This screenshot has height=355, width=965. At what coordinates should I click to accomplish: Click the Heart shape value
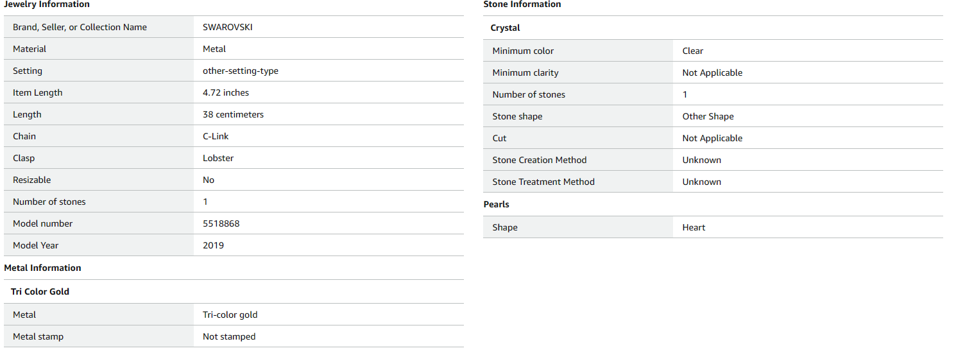pos(694,227)
